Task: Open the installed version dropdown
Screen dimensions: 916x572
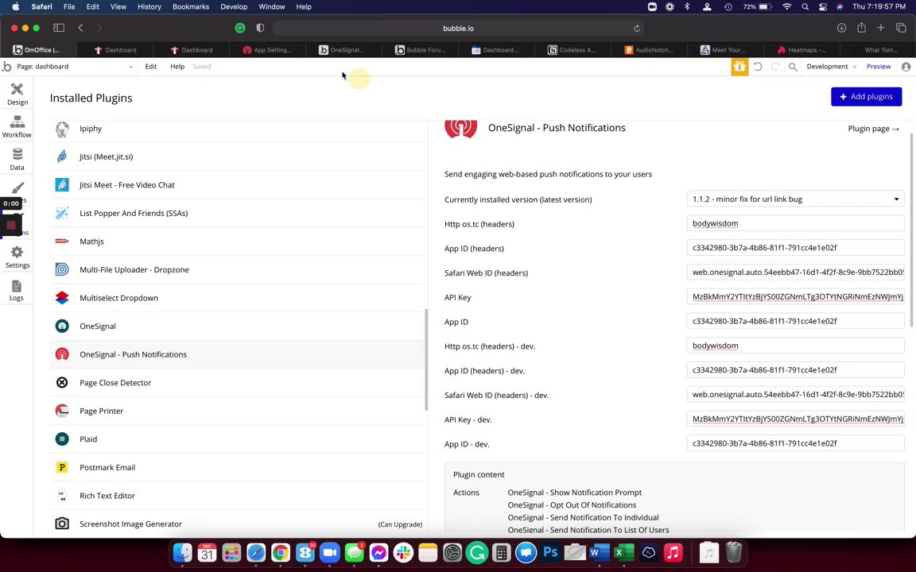Action: pyautogui.click(x=795, y=199)
